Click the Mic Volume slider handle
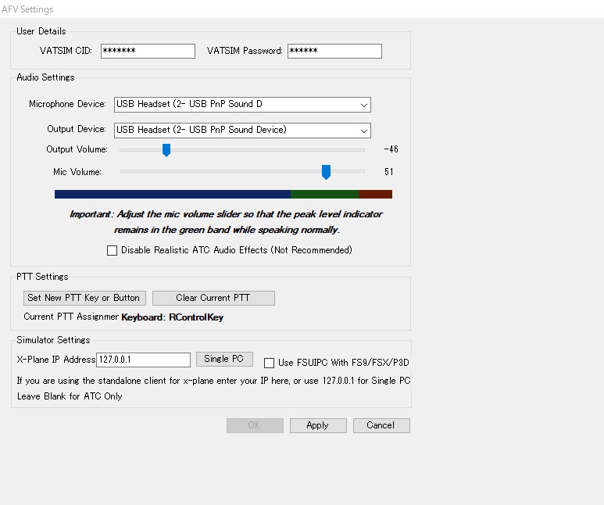The width and height of the screenshot is (604, 505). (327, 172)
